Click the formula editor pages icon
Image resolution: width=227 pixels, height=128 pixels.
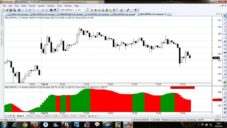point(103,10)
